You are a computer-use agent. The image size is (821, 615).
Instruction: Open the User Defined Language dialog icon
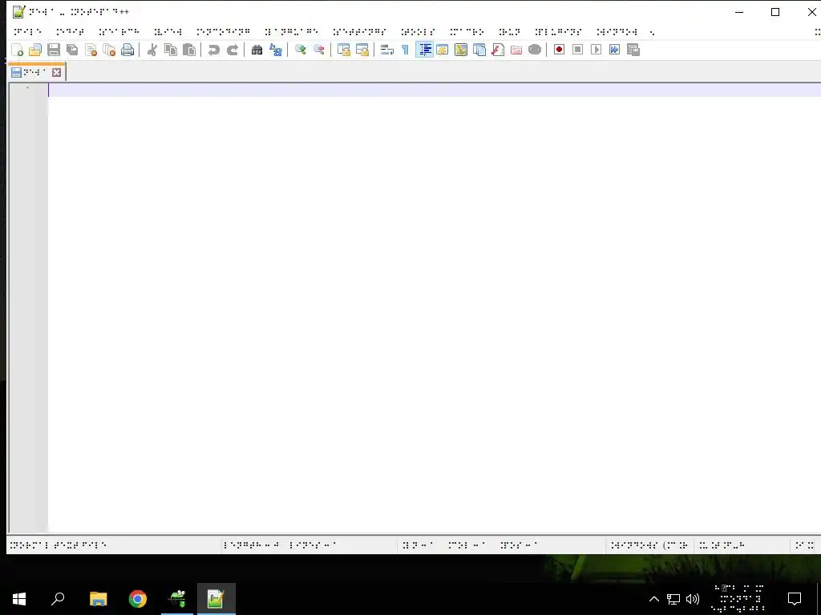(x=443, y=50)
